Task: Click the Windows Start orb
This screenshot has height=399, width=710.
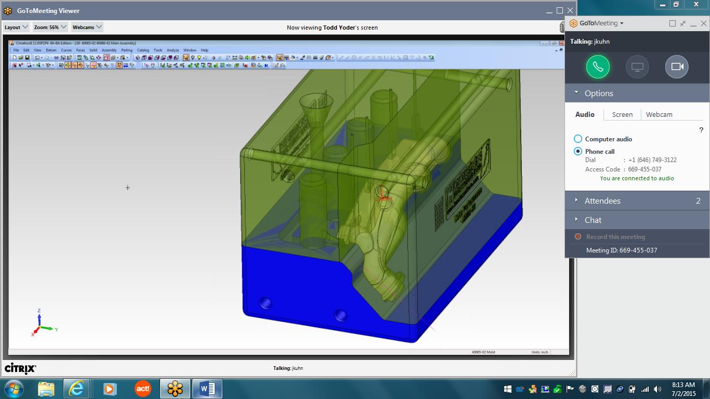Action: point(13,389)
